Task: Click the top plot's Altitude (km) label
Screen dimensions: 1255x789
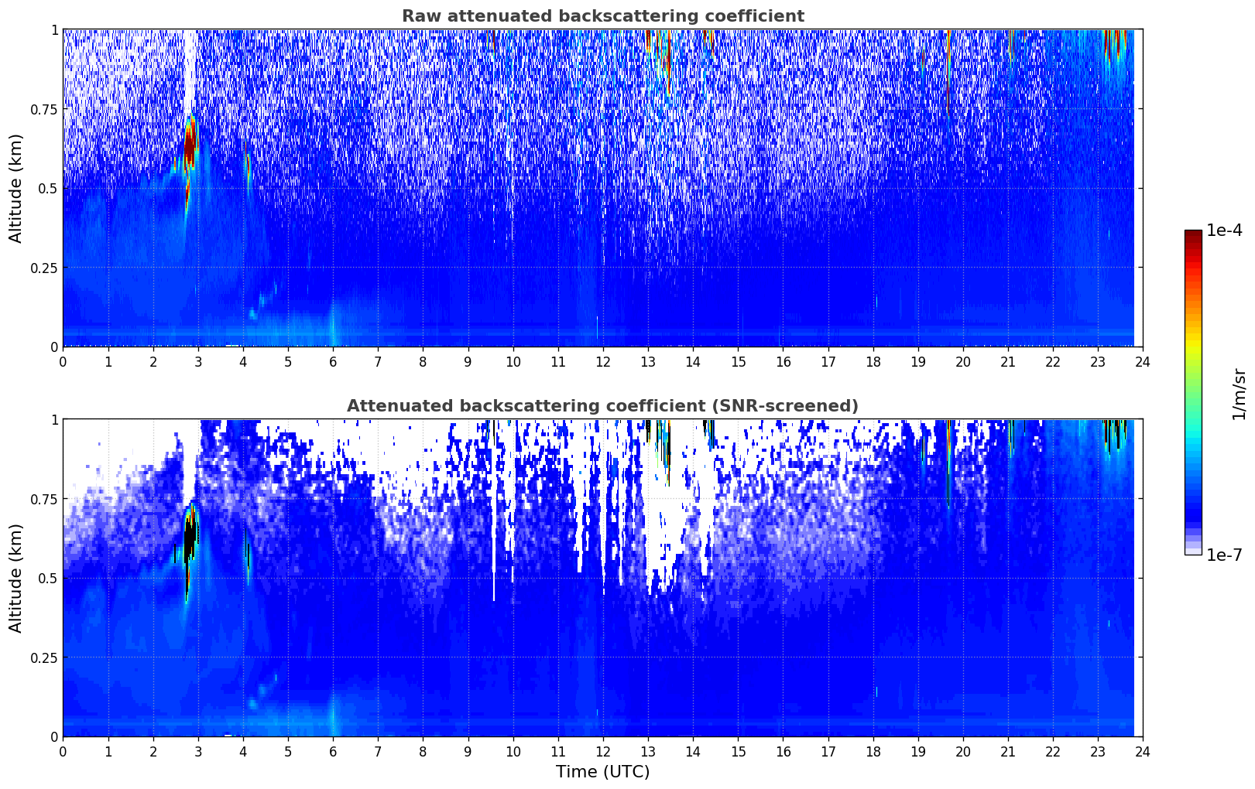Action: click(15, 188)
